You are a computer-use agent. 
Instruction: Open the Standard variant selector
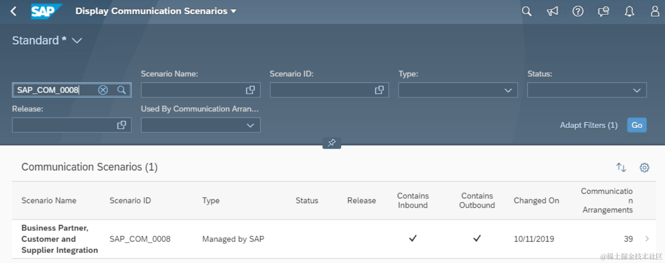[77, 40]
